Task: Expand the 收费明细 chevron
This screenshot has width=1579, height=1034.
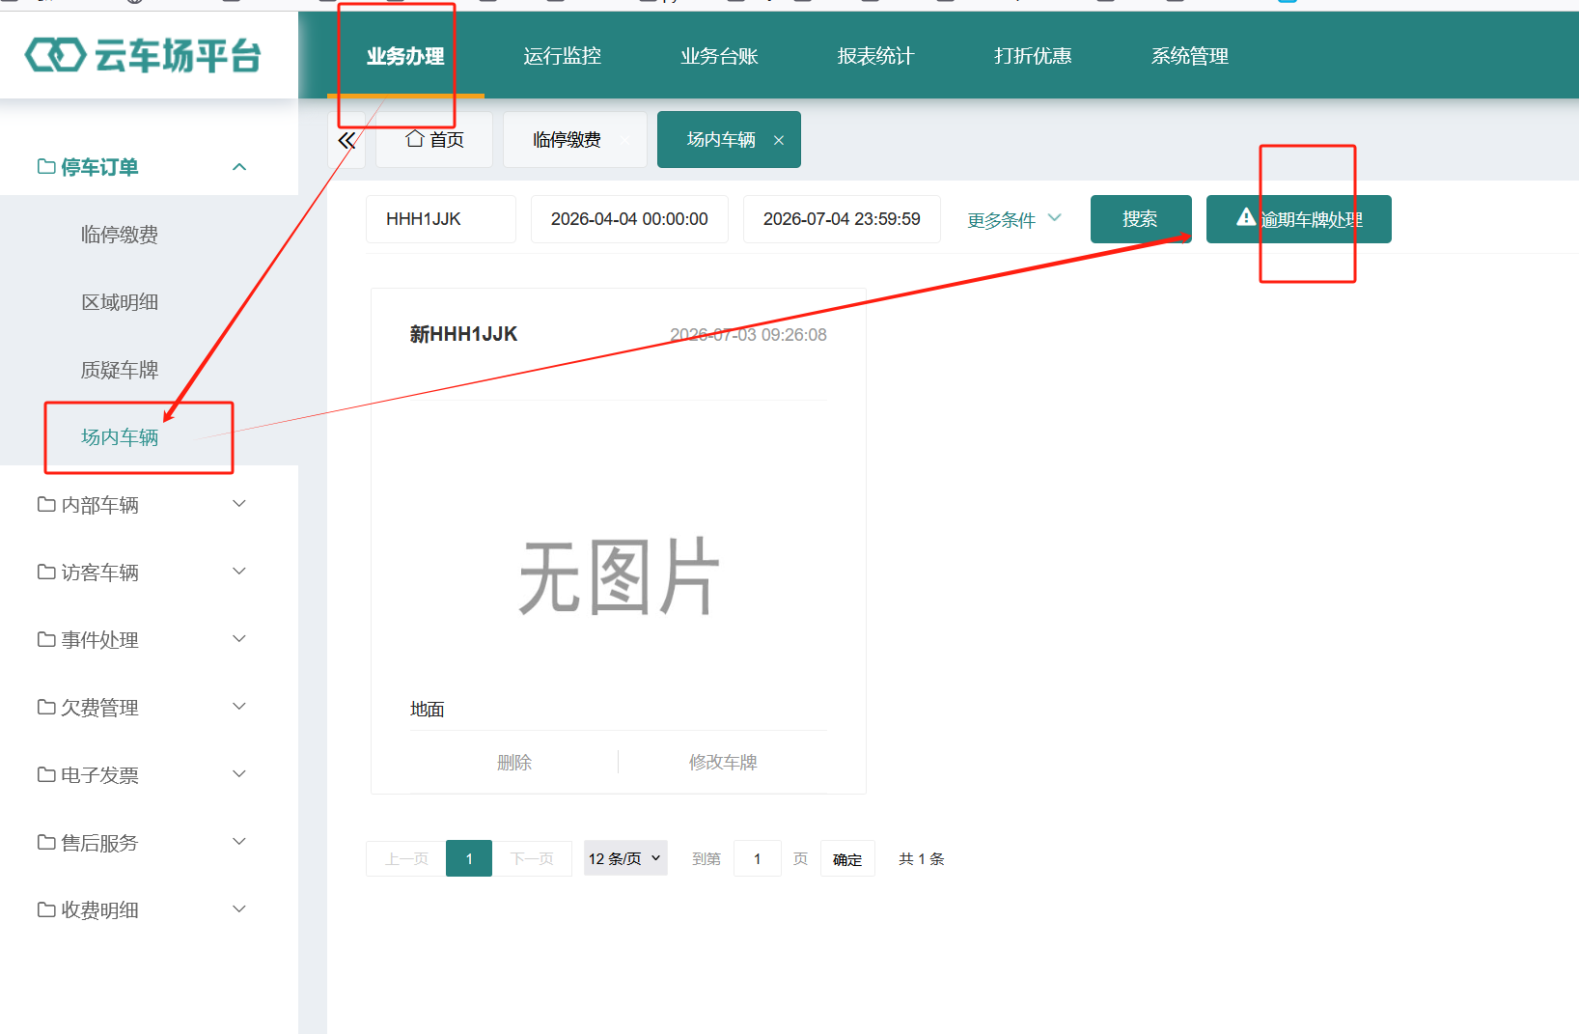Action: (x=239, y=909)
